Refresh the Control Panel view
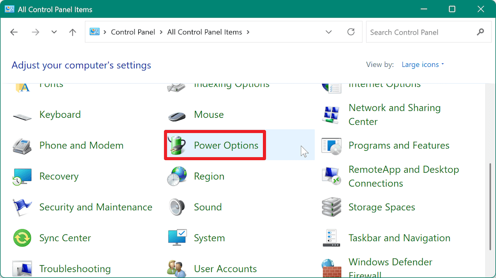 (x=351, y=32)
